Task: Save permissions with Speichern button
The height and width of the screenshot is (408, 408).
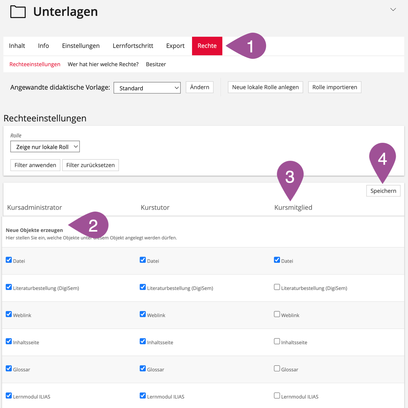Action: pyautogui.click(x=383, y=191)
